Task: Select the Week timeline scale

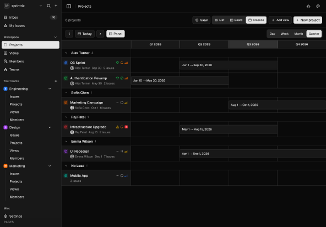Action: 284,34
